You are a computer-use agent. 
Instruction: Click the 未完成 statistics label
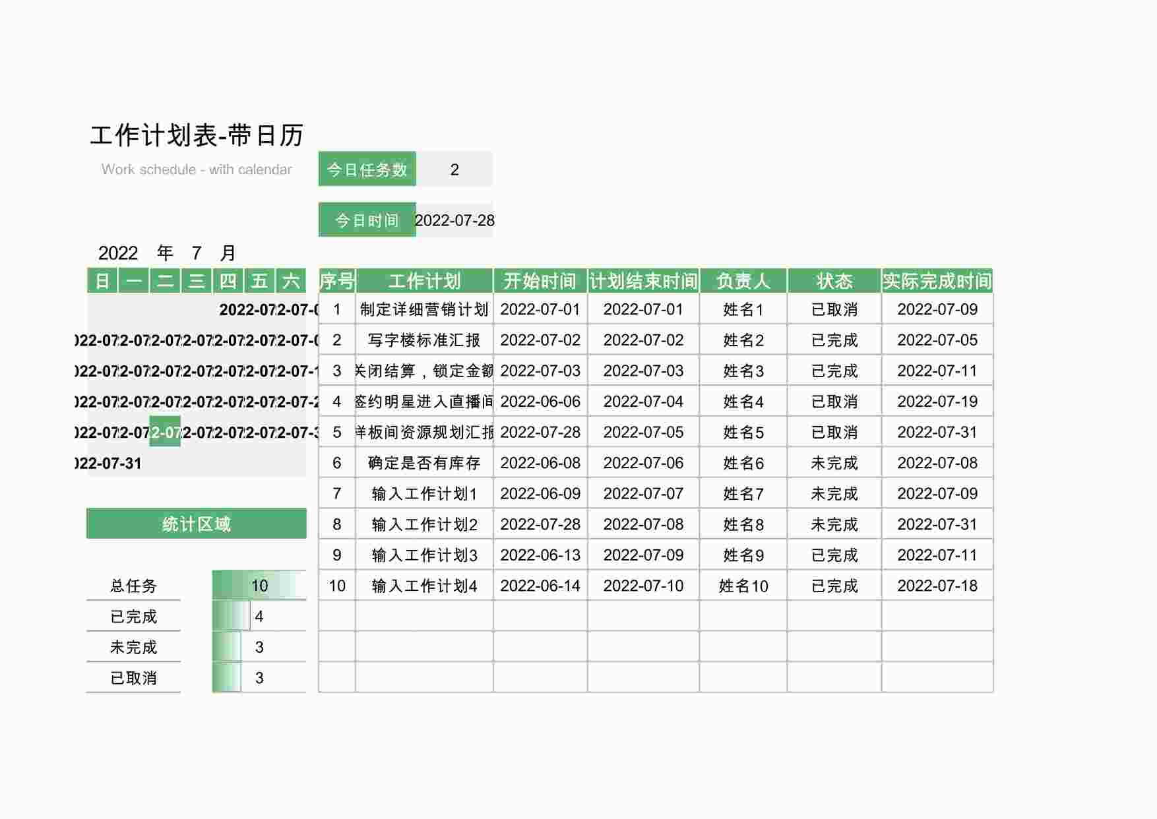point(133,647)
